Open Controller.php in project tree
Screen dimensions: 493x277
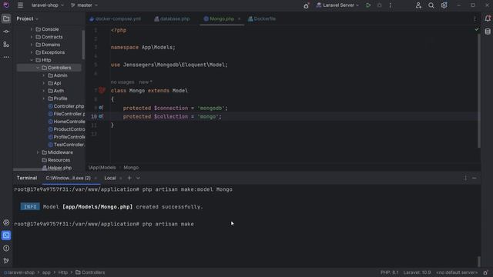(66, 106)
